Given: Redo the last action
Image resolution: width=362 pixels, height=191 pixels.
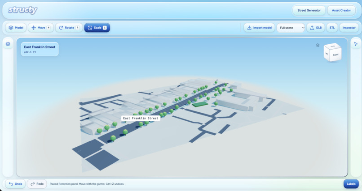Looking at the screenshot, I should point(37,184).
